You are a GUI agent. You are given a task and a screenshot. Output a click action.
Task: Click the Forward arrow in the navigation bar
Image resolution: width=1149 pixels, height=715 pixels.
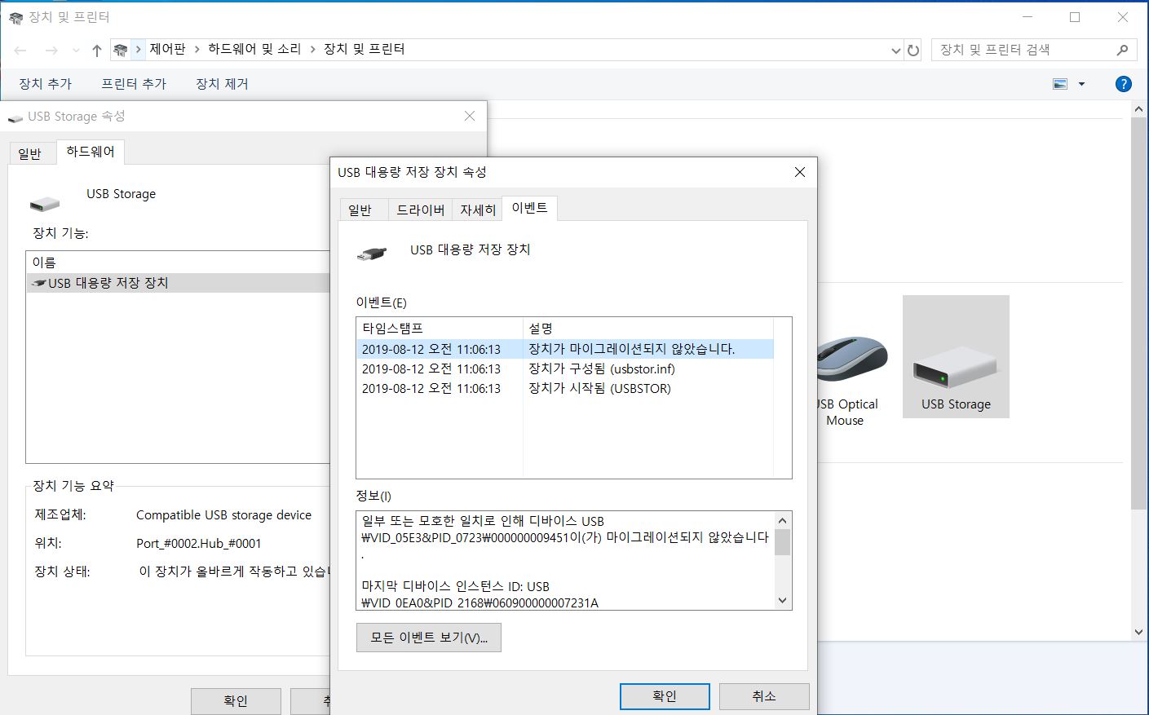pyautogui.click(x=51, y=51)
